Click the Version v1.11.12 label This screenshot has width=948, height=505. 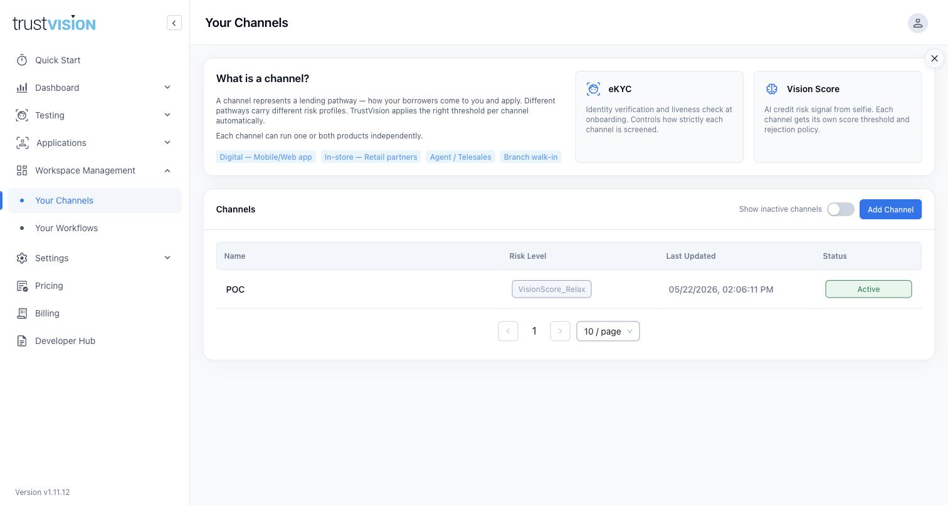coord(43,492)
